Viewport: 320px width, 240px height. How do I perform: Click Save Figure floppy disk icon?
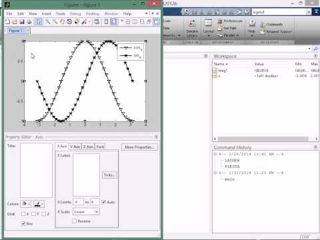pyautogui.click(x=22, y=21)
